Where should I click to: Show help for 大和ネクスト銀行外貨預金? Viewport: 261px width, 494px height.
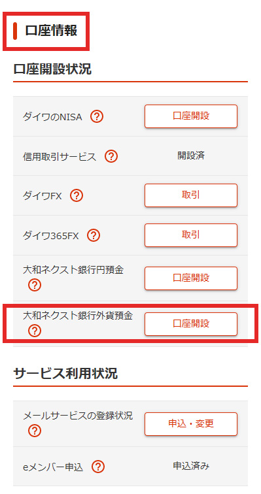(35, 331)
